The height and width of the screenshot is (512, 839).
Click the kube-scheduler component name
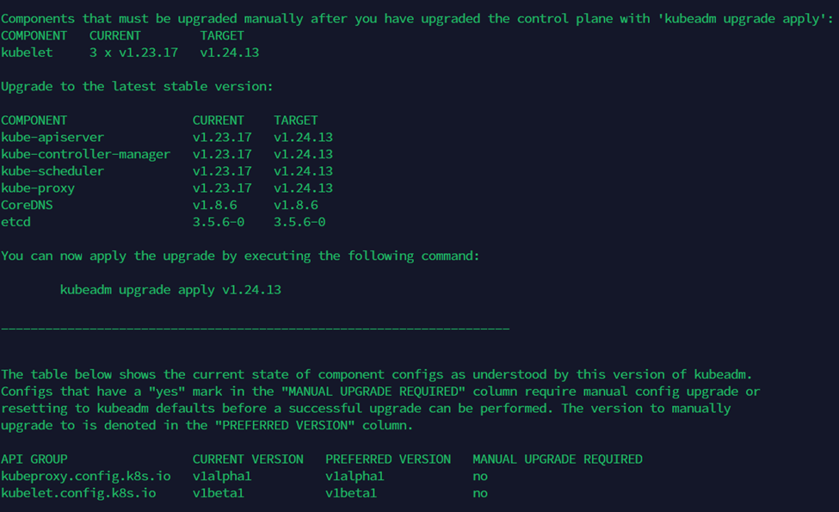coord(52,170)
